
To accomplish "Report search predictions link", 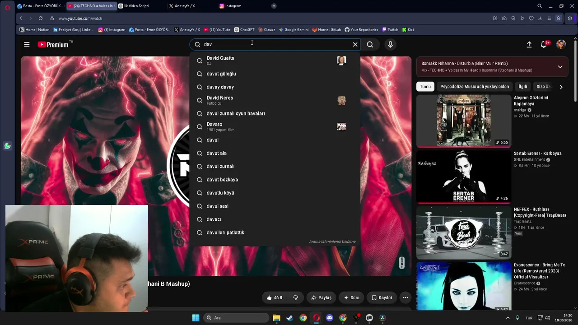I will pyautogui.click(x=332, y=241).
